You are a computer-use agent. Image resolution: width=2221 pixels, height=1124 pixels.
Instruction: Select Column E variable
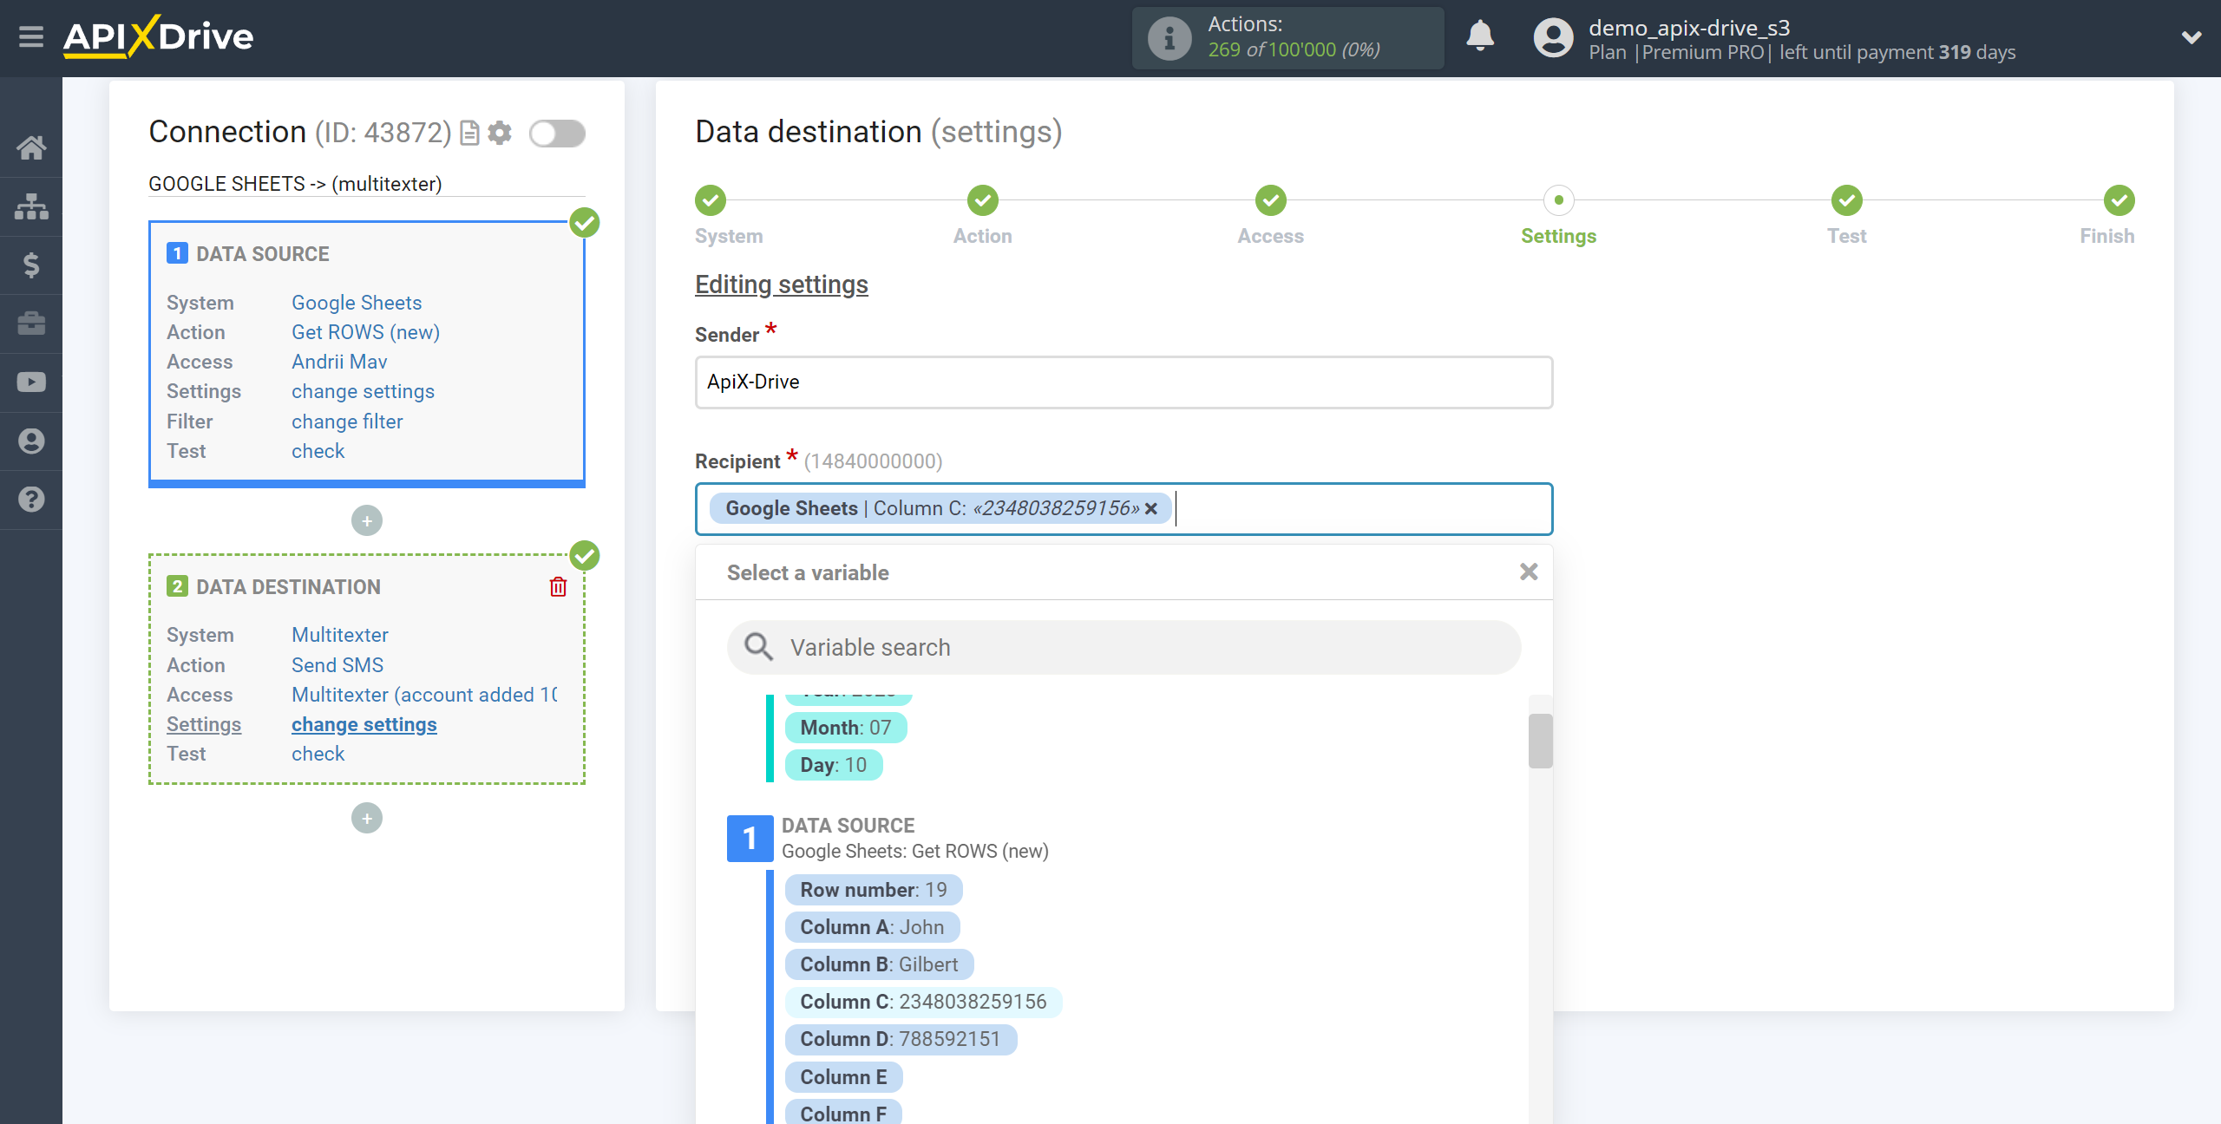click(x=843, y=1077)
